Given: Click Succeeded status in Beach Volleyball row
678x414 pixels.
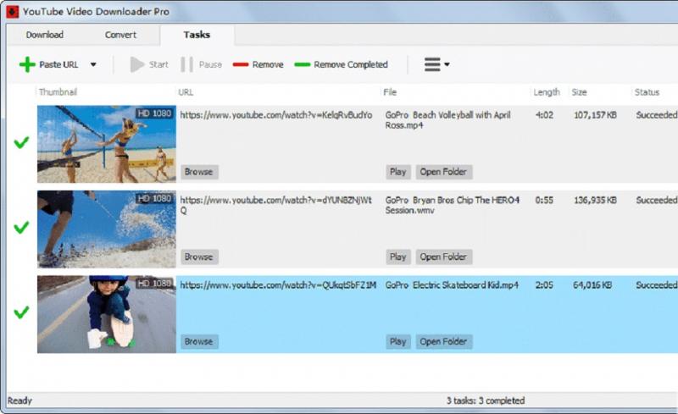Looking at the screenshot, I should (x=656, y=115).
